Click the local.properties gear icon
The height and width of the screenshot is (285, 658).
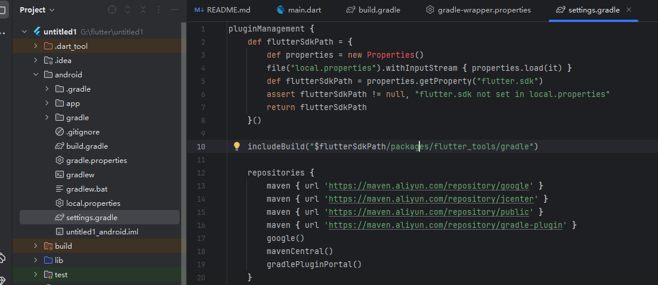pyautogui.click(x=60, y=203)
